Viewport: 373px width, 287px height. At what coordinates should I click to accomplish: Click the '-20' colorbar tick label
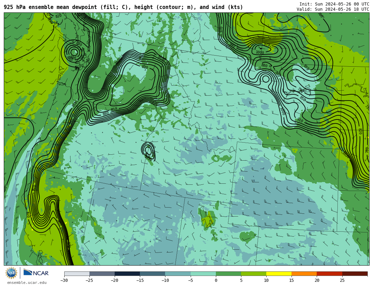[114, 280]
